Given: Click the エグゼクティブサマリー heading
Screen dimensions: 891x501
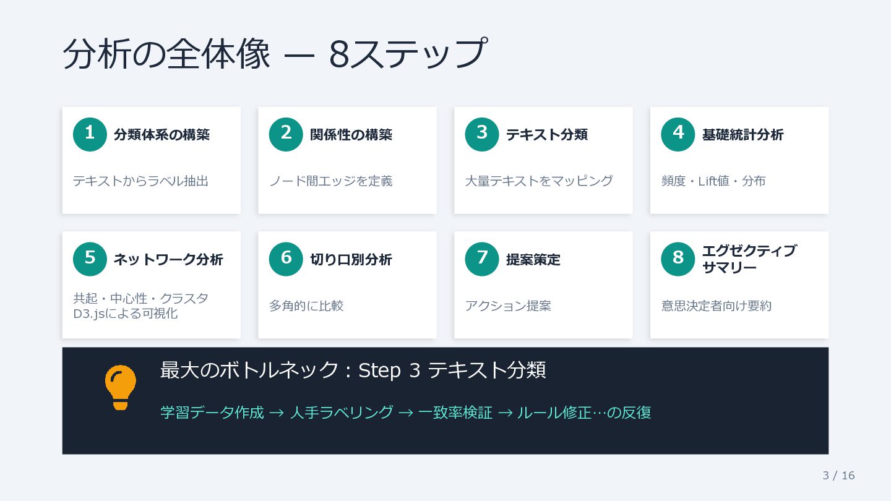Looking at the screenshot, I should (x=749, y=259).
